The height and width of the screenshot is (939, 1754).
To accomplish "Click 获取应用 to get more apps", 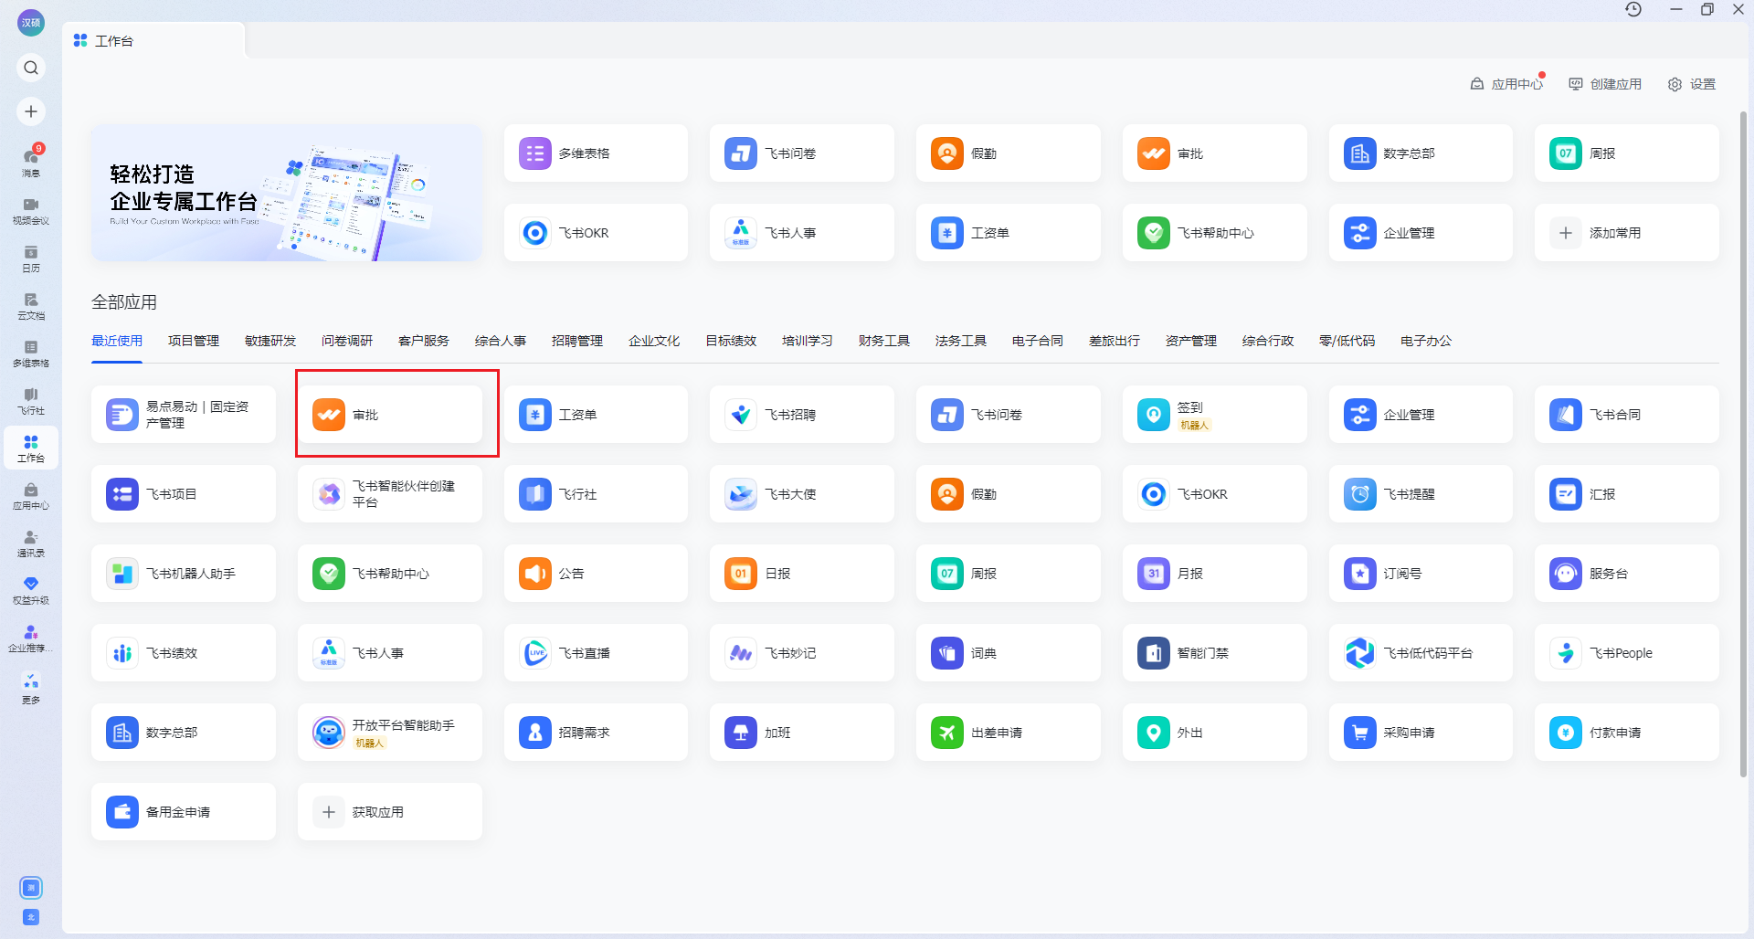I will coord(390,811).
